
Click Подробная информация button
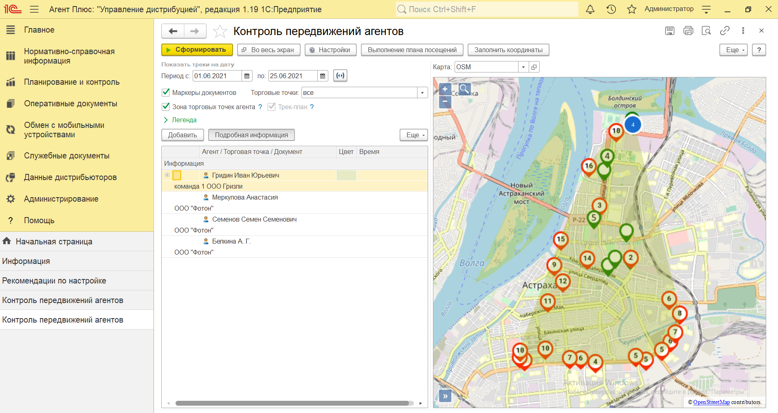[x=251, y=135]
